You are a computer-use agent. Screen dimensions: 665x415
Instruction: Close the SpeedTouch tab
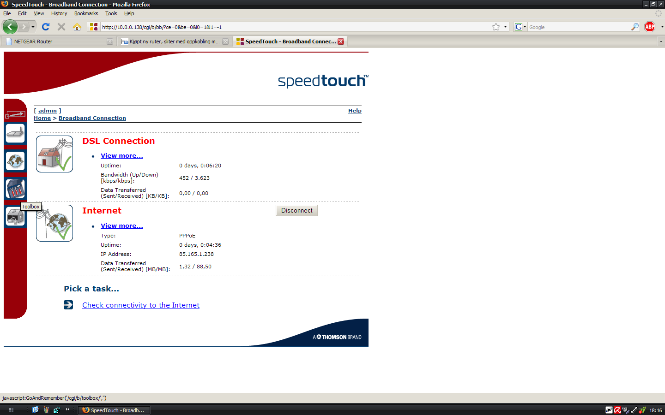pyautogui.click(x=341, y=41)
